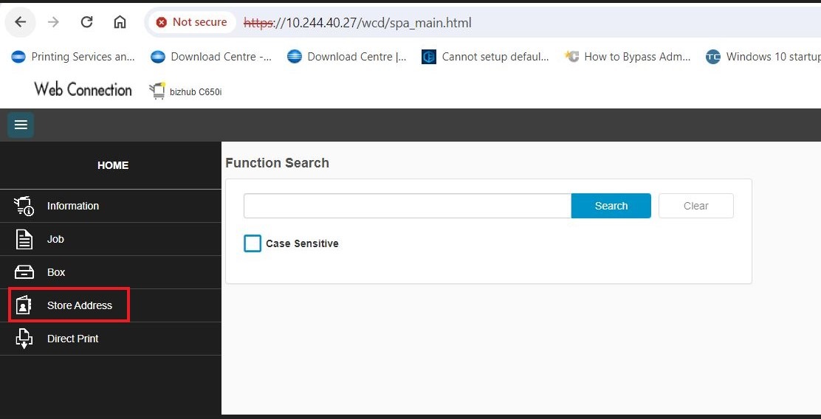Image resolution: width=821 pixels, height=419 pixels.
Task: Click the Job document icon
Action: point(24,239)
